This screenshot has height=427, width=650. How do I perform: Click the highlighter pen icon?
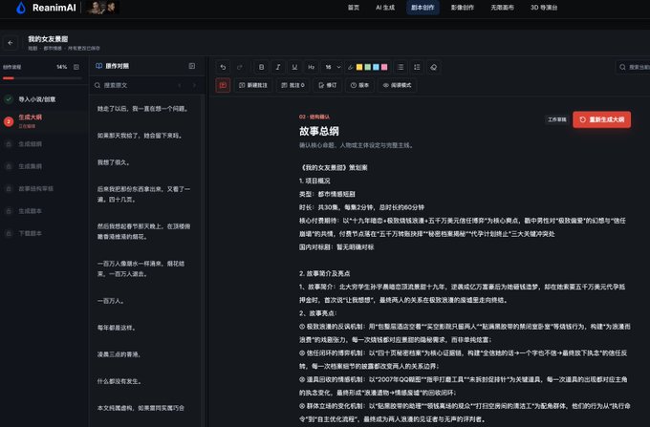(x=351, y=67)
